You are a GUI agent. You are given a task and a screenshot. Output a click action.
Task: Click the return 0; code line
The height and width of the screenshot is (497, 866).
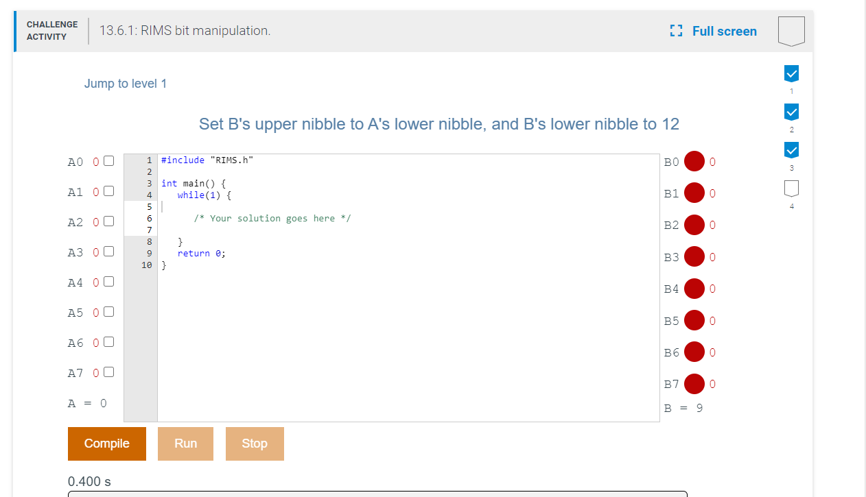[x=202, y=253]
